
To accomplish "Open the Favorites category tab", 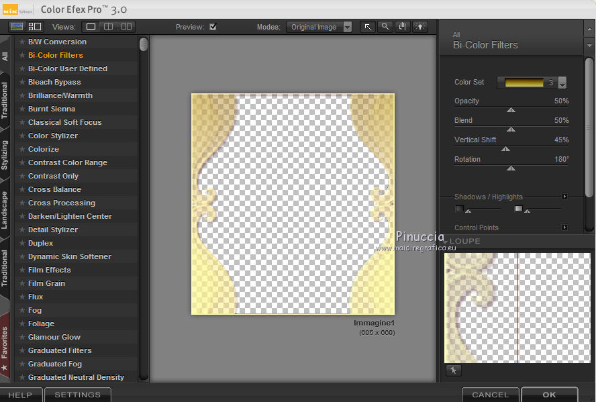I will [x=5, y=346].
